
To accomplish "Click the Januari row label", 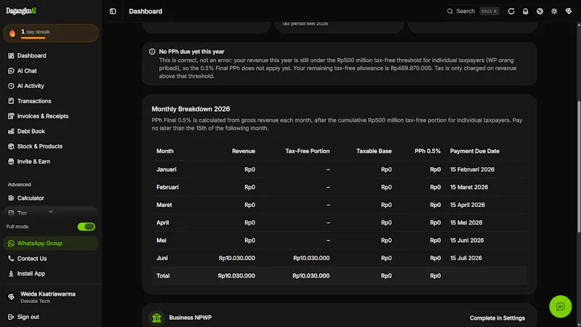I will click(x=166, y=169).
